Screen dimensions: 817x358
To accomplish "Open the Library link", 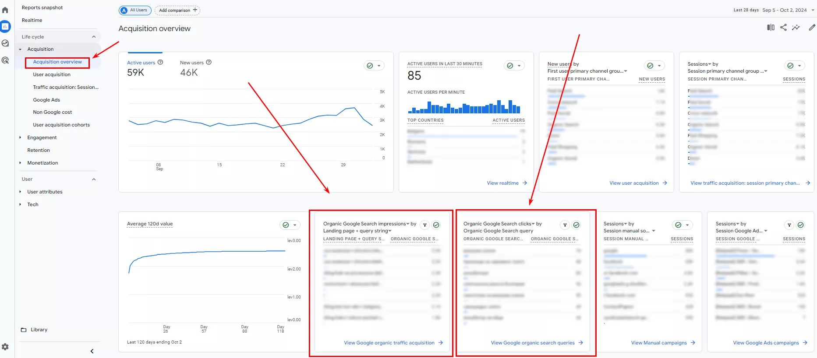I will click(x=39, y=330).
